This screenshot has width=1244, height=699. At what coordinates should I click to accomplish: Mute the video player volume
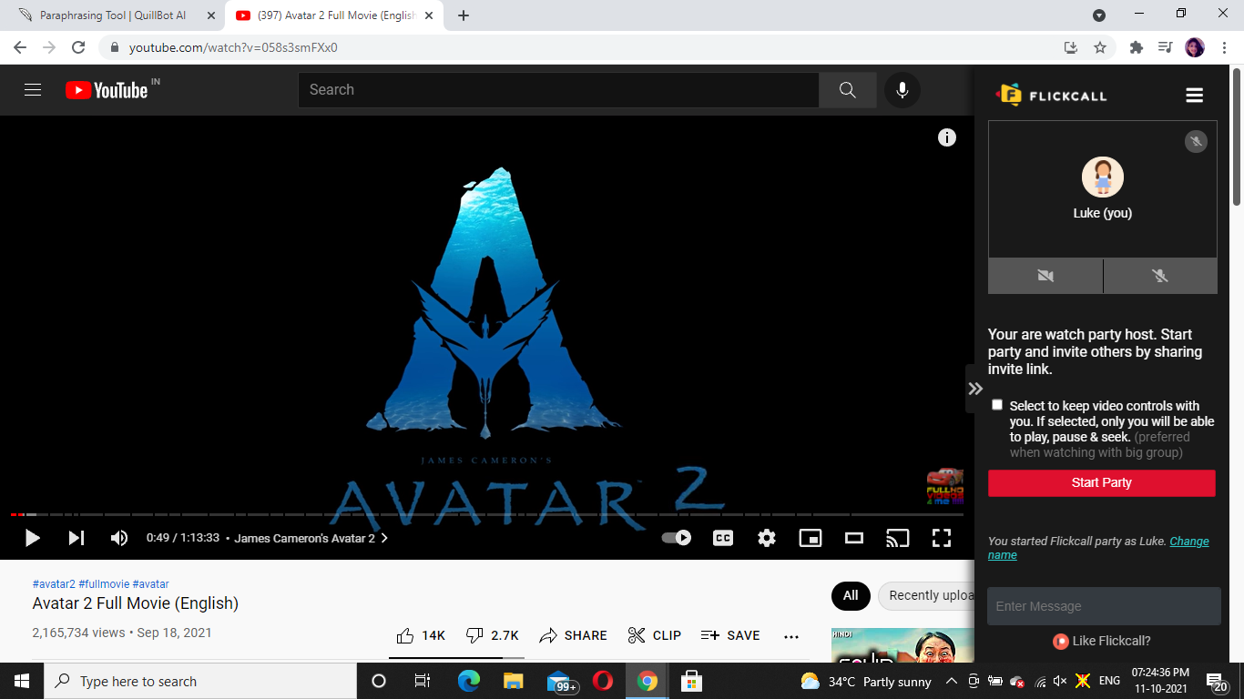pyautogui.click(x=119, y=538)
